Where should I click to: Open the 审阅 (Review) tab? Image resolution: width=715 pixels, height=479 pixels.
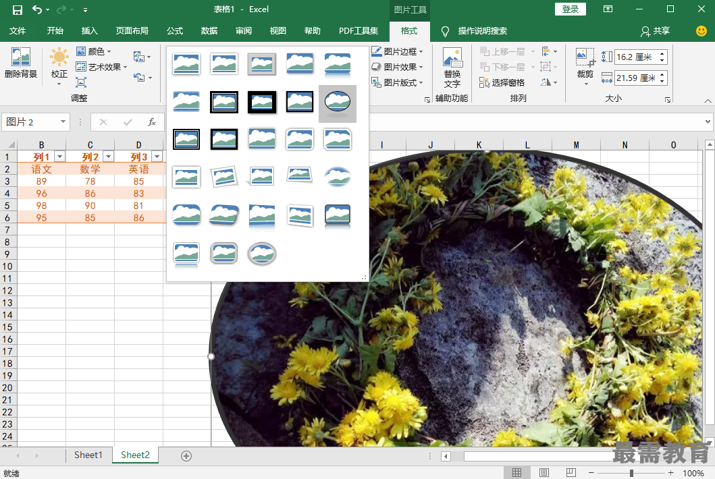(244, 30)
